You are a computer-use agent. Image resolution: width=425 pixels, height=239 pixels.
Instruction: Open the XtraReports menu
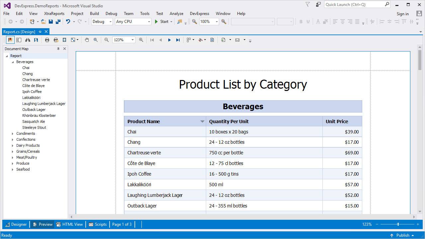(54, 14)
